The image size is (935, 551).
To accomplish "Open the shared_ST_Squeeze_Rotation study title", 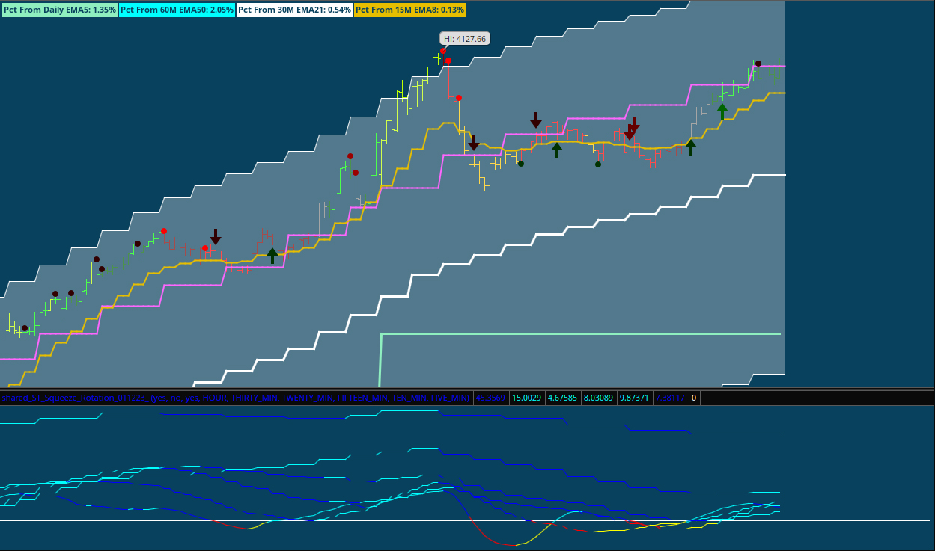I will (x=236, y=398).
